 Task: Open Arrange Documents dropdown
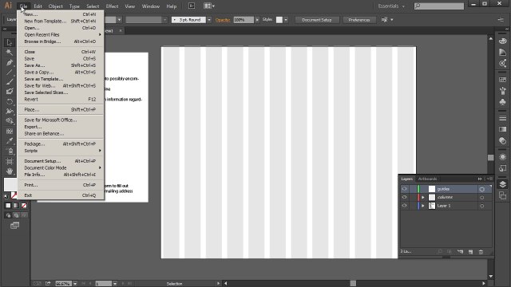(x=209, y=6)
